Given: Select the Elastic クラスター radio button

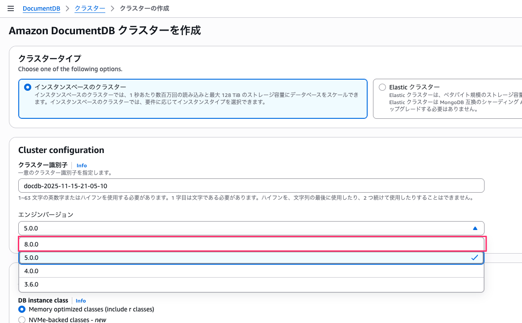Looking at the screenshot, I should [x=381, y=87].
